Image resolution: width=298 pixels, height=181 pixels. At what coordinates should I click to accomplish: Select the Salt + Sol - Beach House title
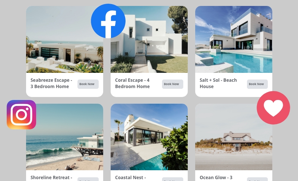tap(218, 83)
